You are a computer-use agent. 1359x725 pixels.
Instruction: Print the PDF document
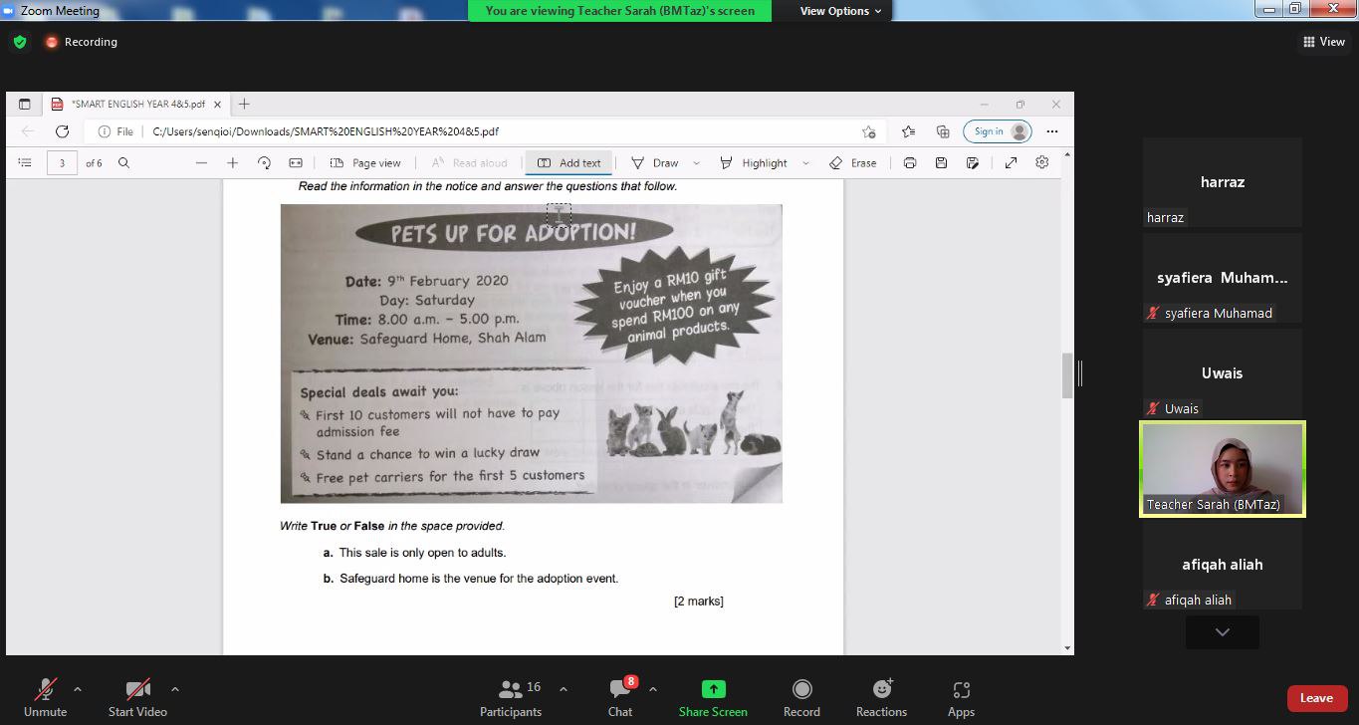(x=910, y=163)
